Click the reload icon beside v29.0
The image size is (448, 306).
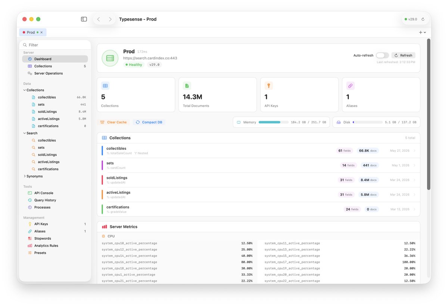coord(423,19)
